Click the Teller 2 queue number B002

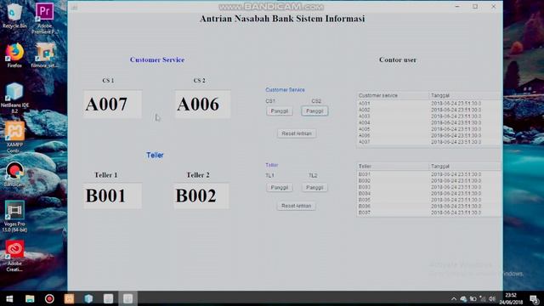(201, 195)
